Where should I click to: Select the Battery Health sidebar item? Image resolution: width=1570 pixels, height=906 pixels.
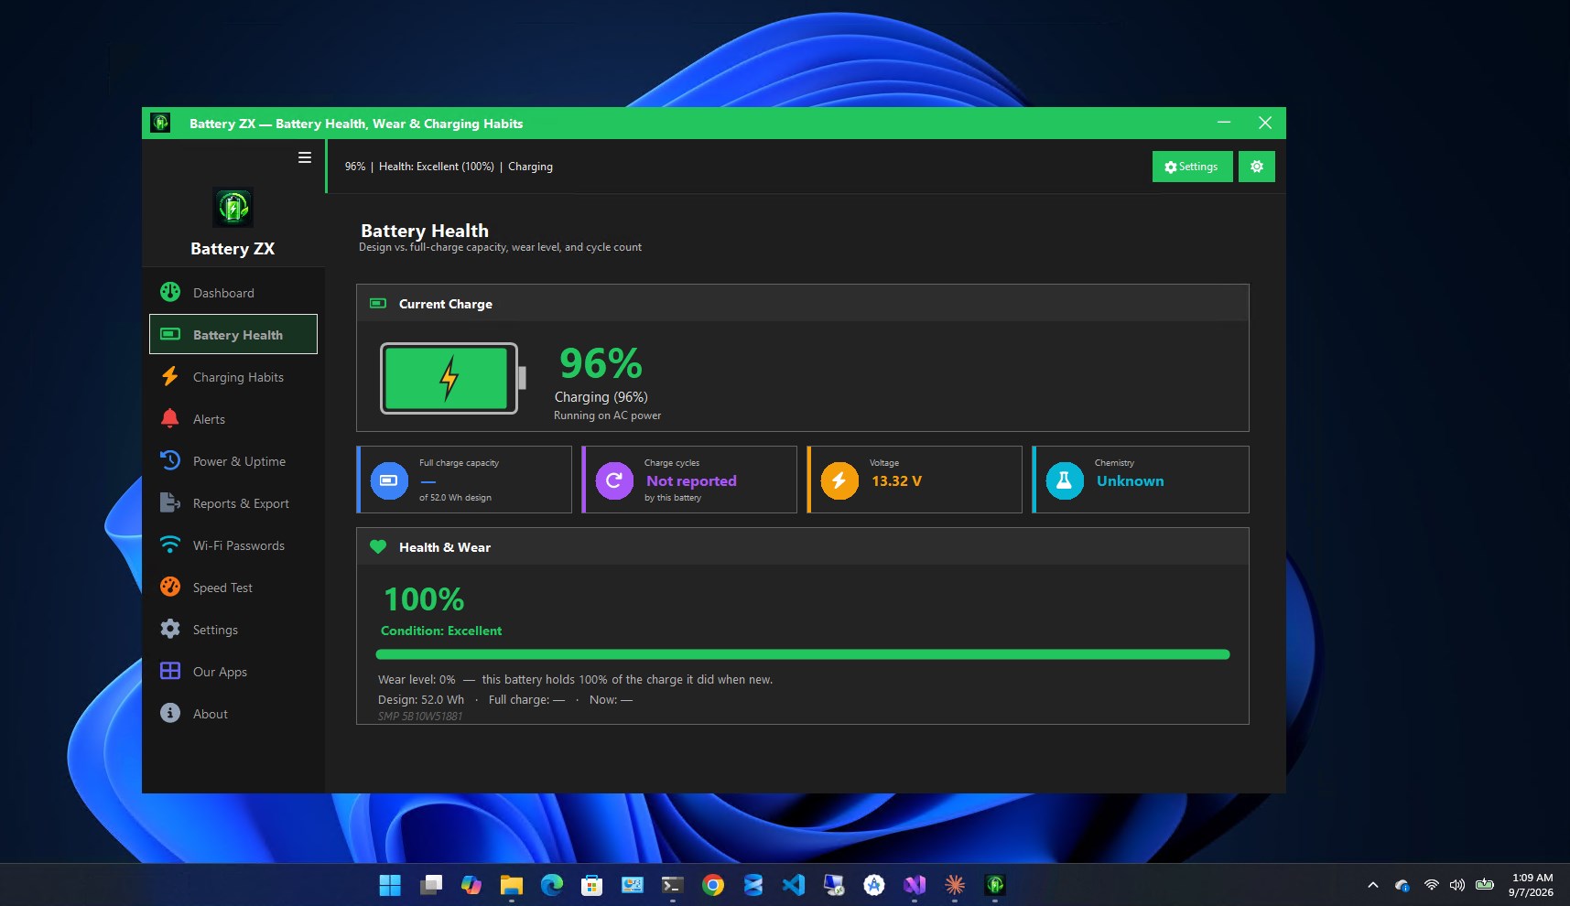point(233,334)
